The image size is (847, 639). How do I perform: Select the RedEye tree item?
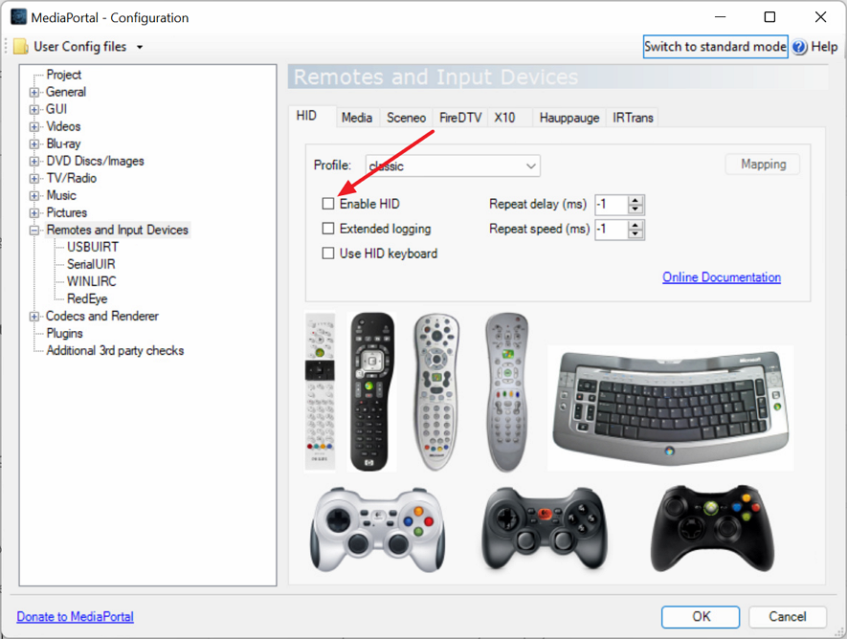(87, 299)
